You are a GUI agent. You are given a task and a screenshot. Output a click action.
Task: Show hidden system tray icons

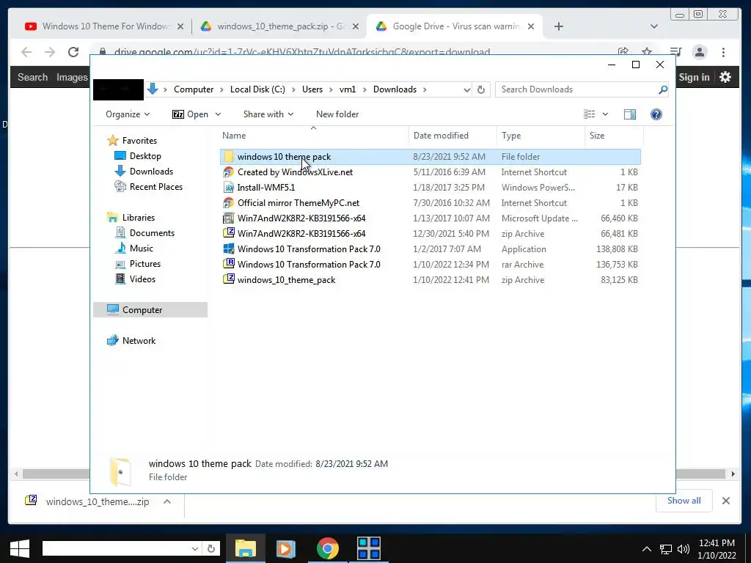coord(647,549)
